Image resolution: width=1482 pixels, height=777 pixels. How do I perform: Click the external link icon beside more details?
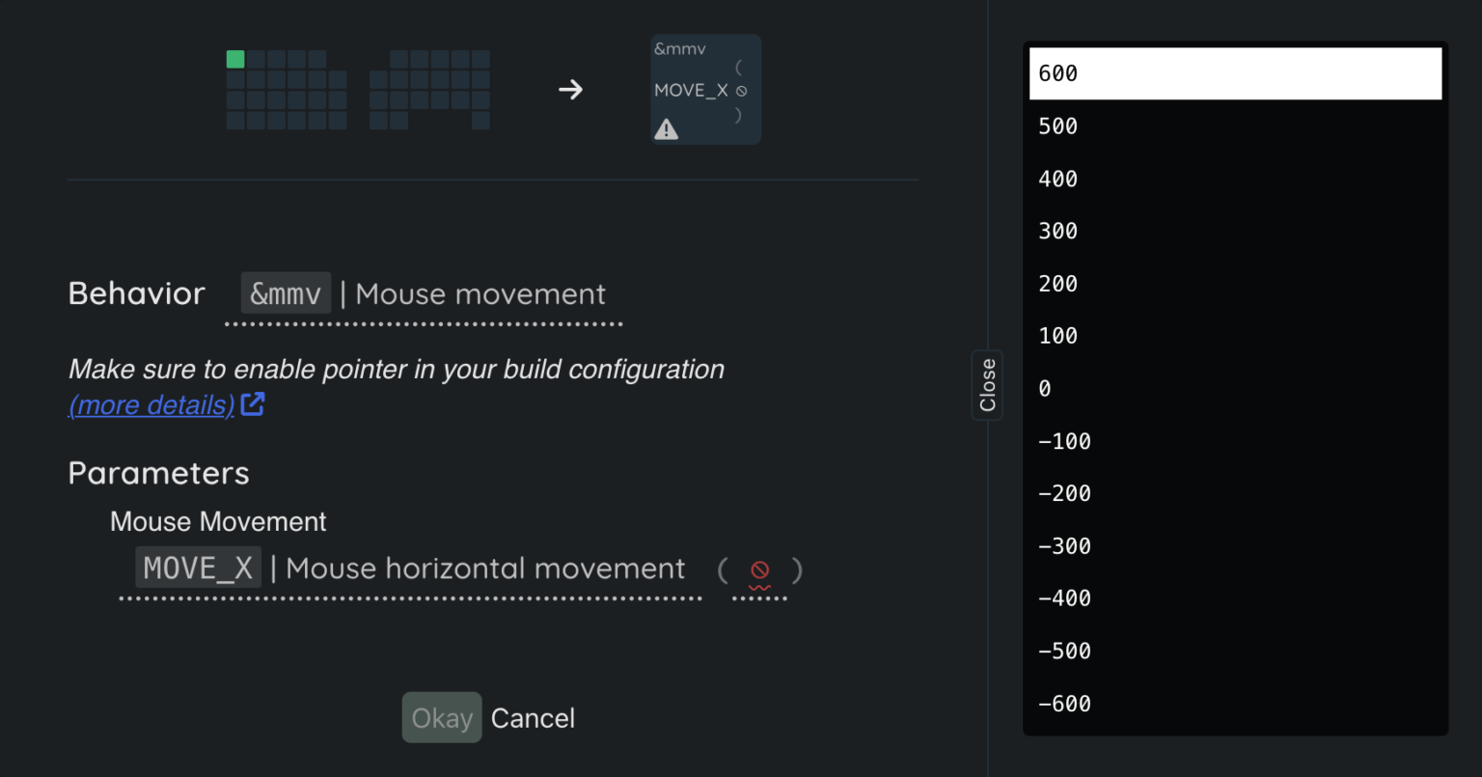point(253,404)
